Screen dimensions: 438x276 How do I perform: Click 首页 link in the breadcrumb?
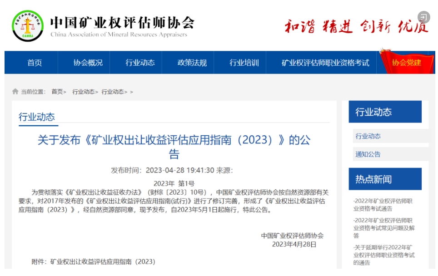click(57, 92)
